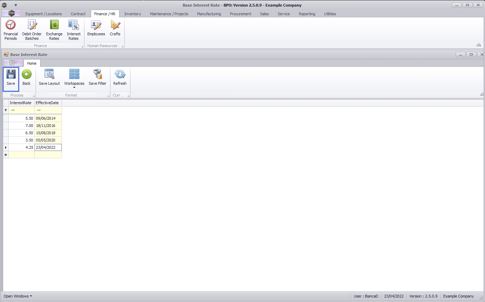This screenshot has height=302, width=485.
Task: Open the Open Windows dropdown
Action: coord(18,296)
